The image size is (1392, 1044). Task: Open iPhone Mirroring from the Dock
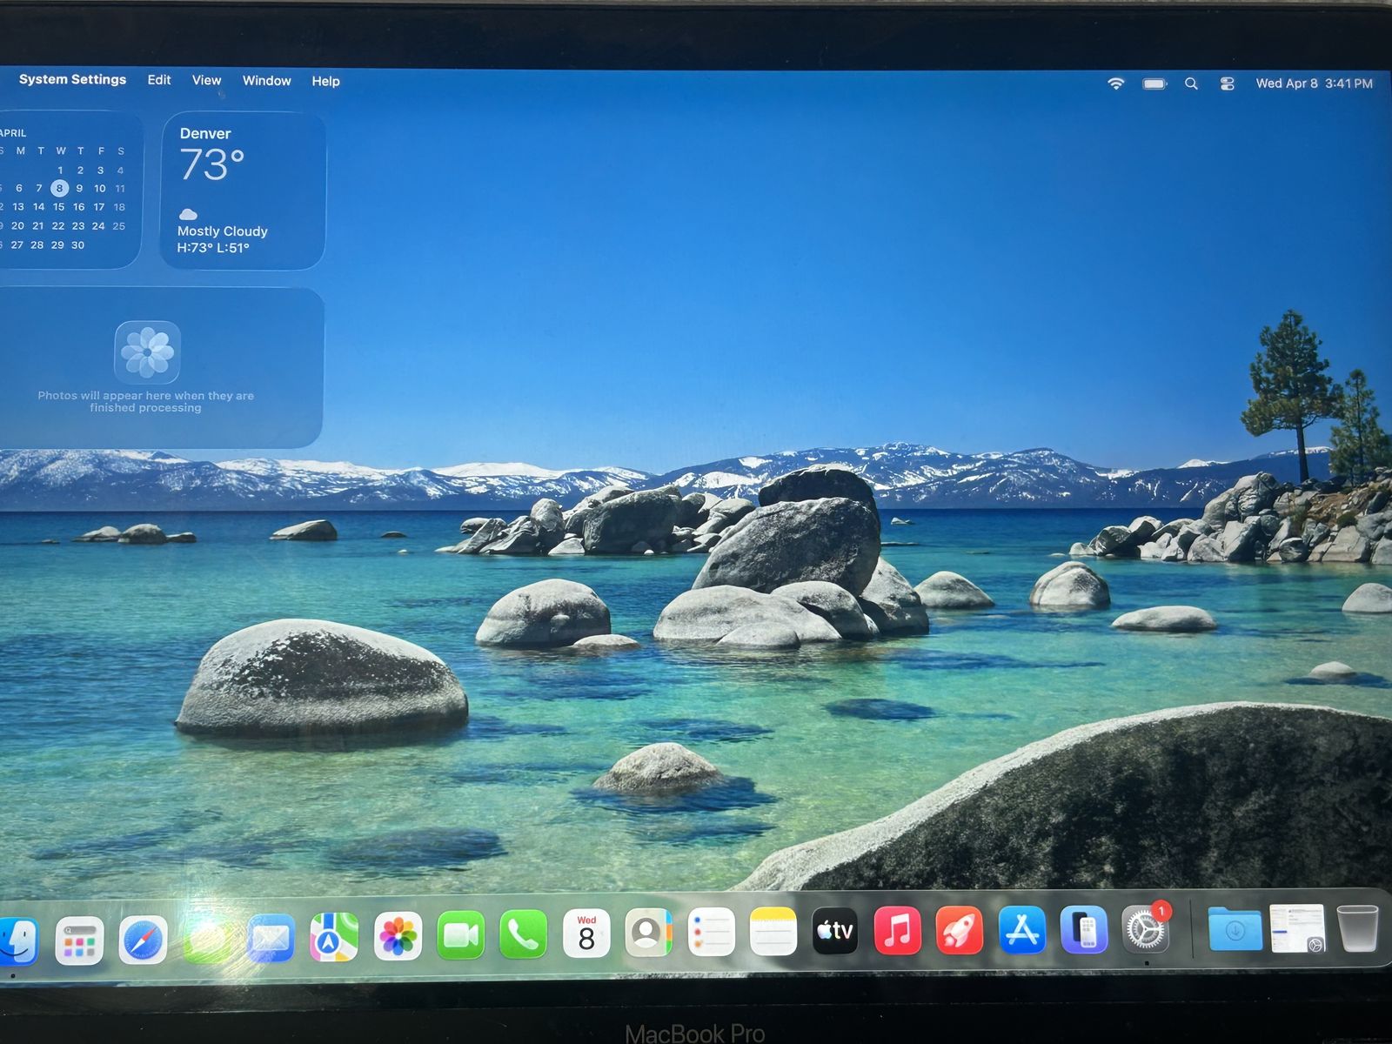[1083, 930]
